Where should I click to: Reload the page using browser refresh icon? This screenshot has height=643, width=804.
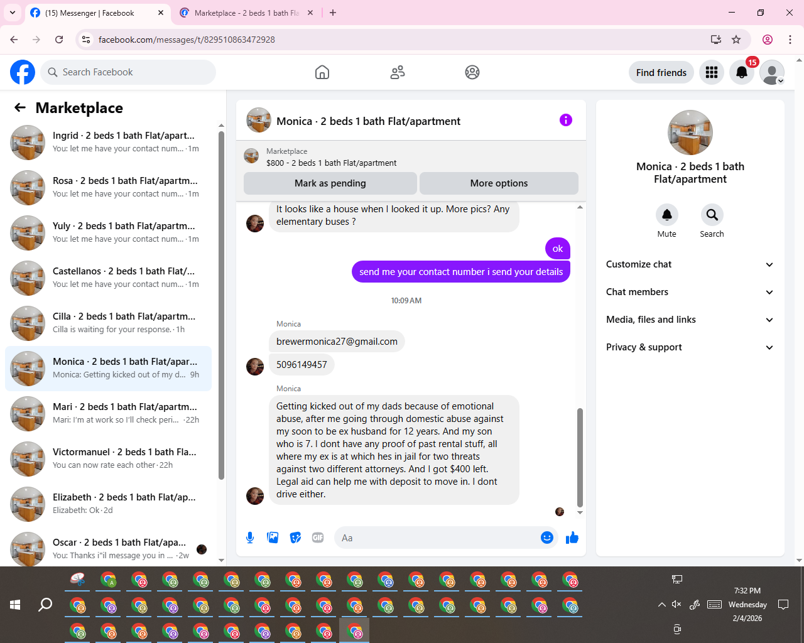tap(59, 40)
